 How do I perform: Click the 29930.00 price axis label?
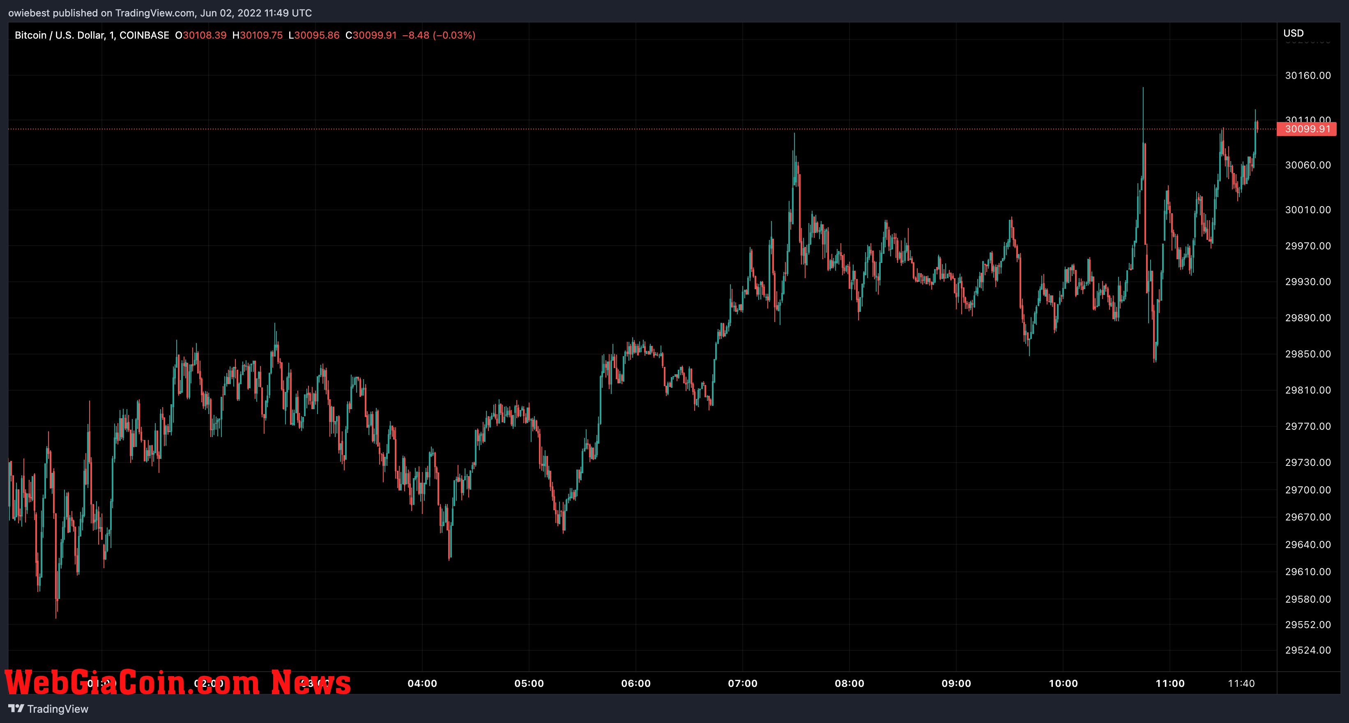[1308, 282]
